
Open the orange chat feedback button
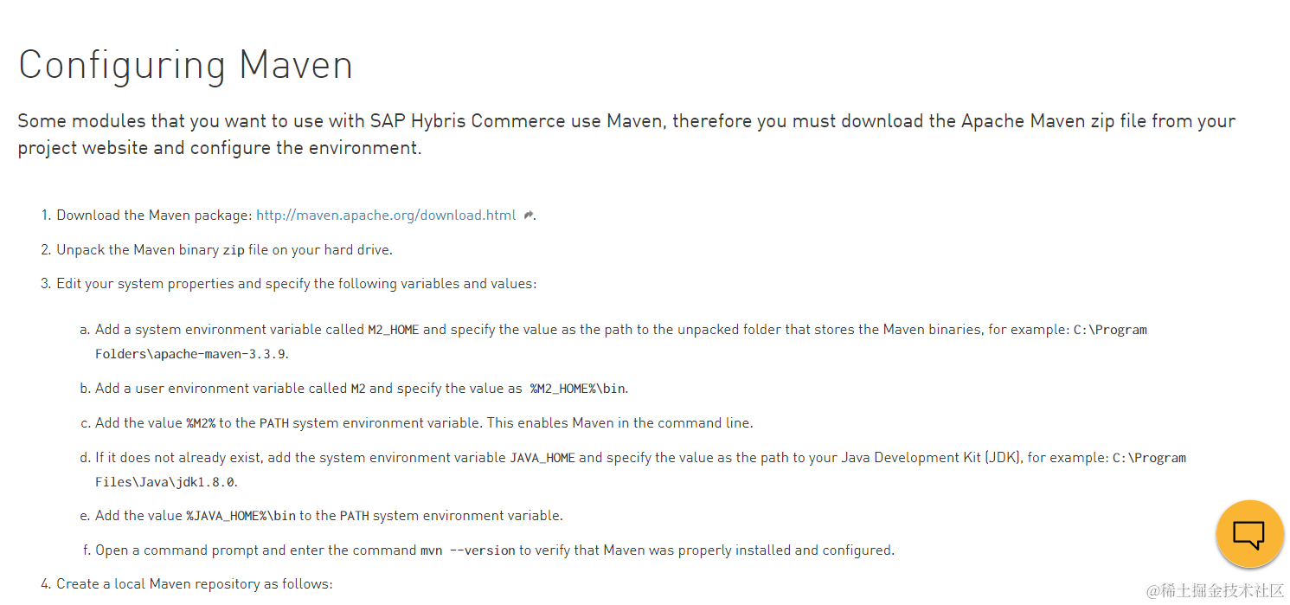pyautogui.click(x=1249, y=534)
